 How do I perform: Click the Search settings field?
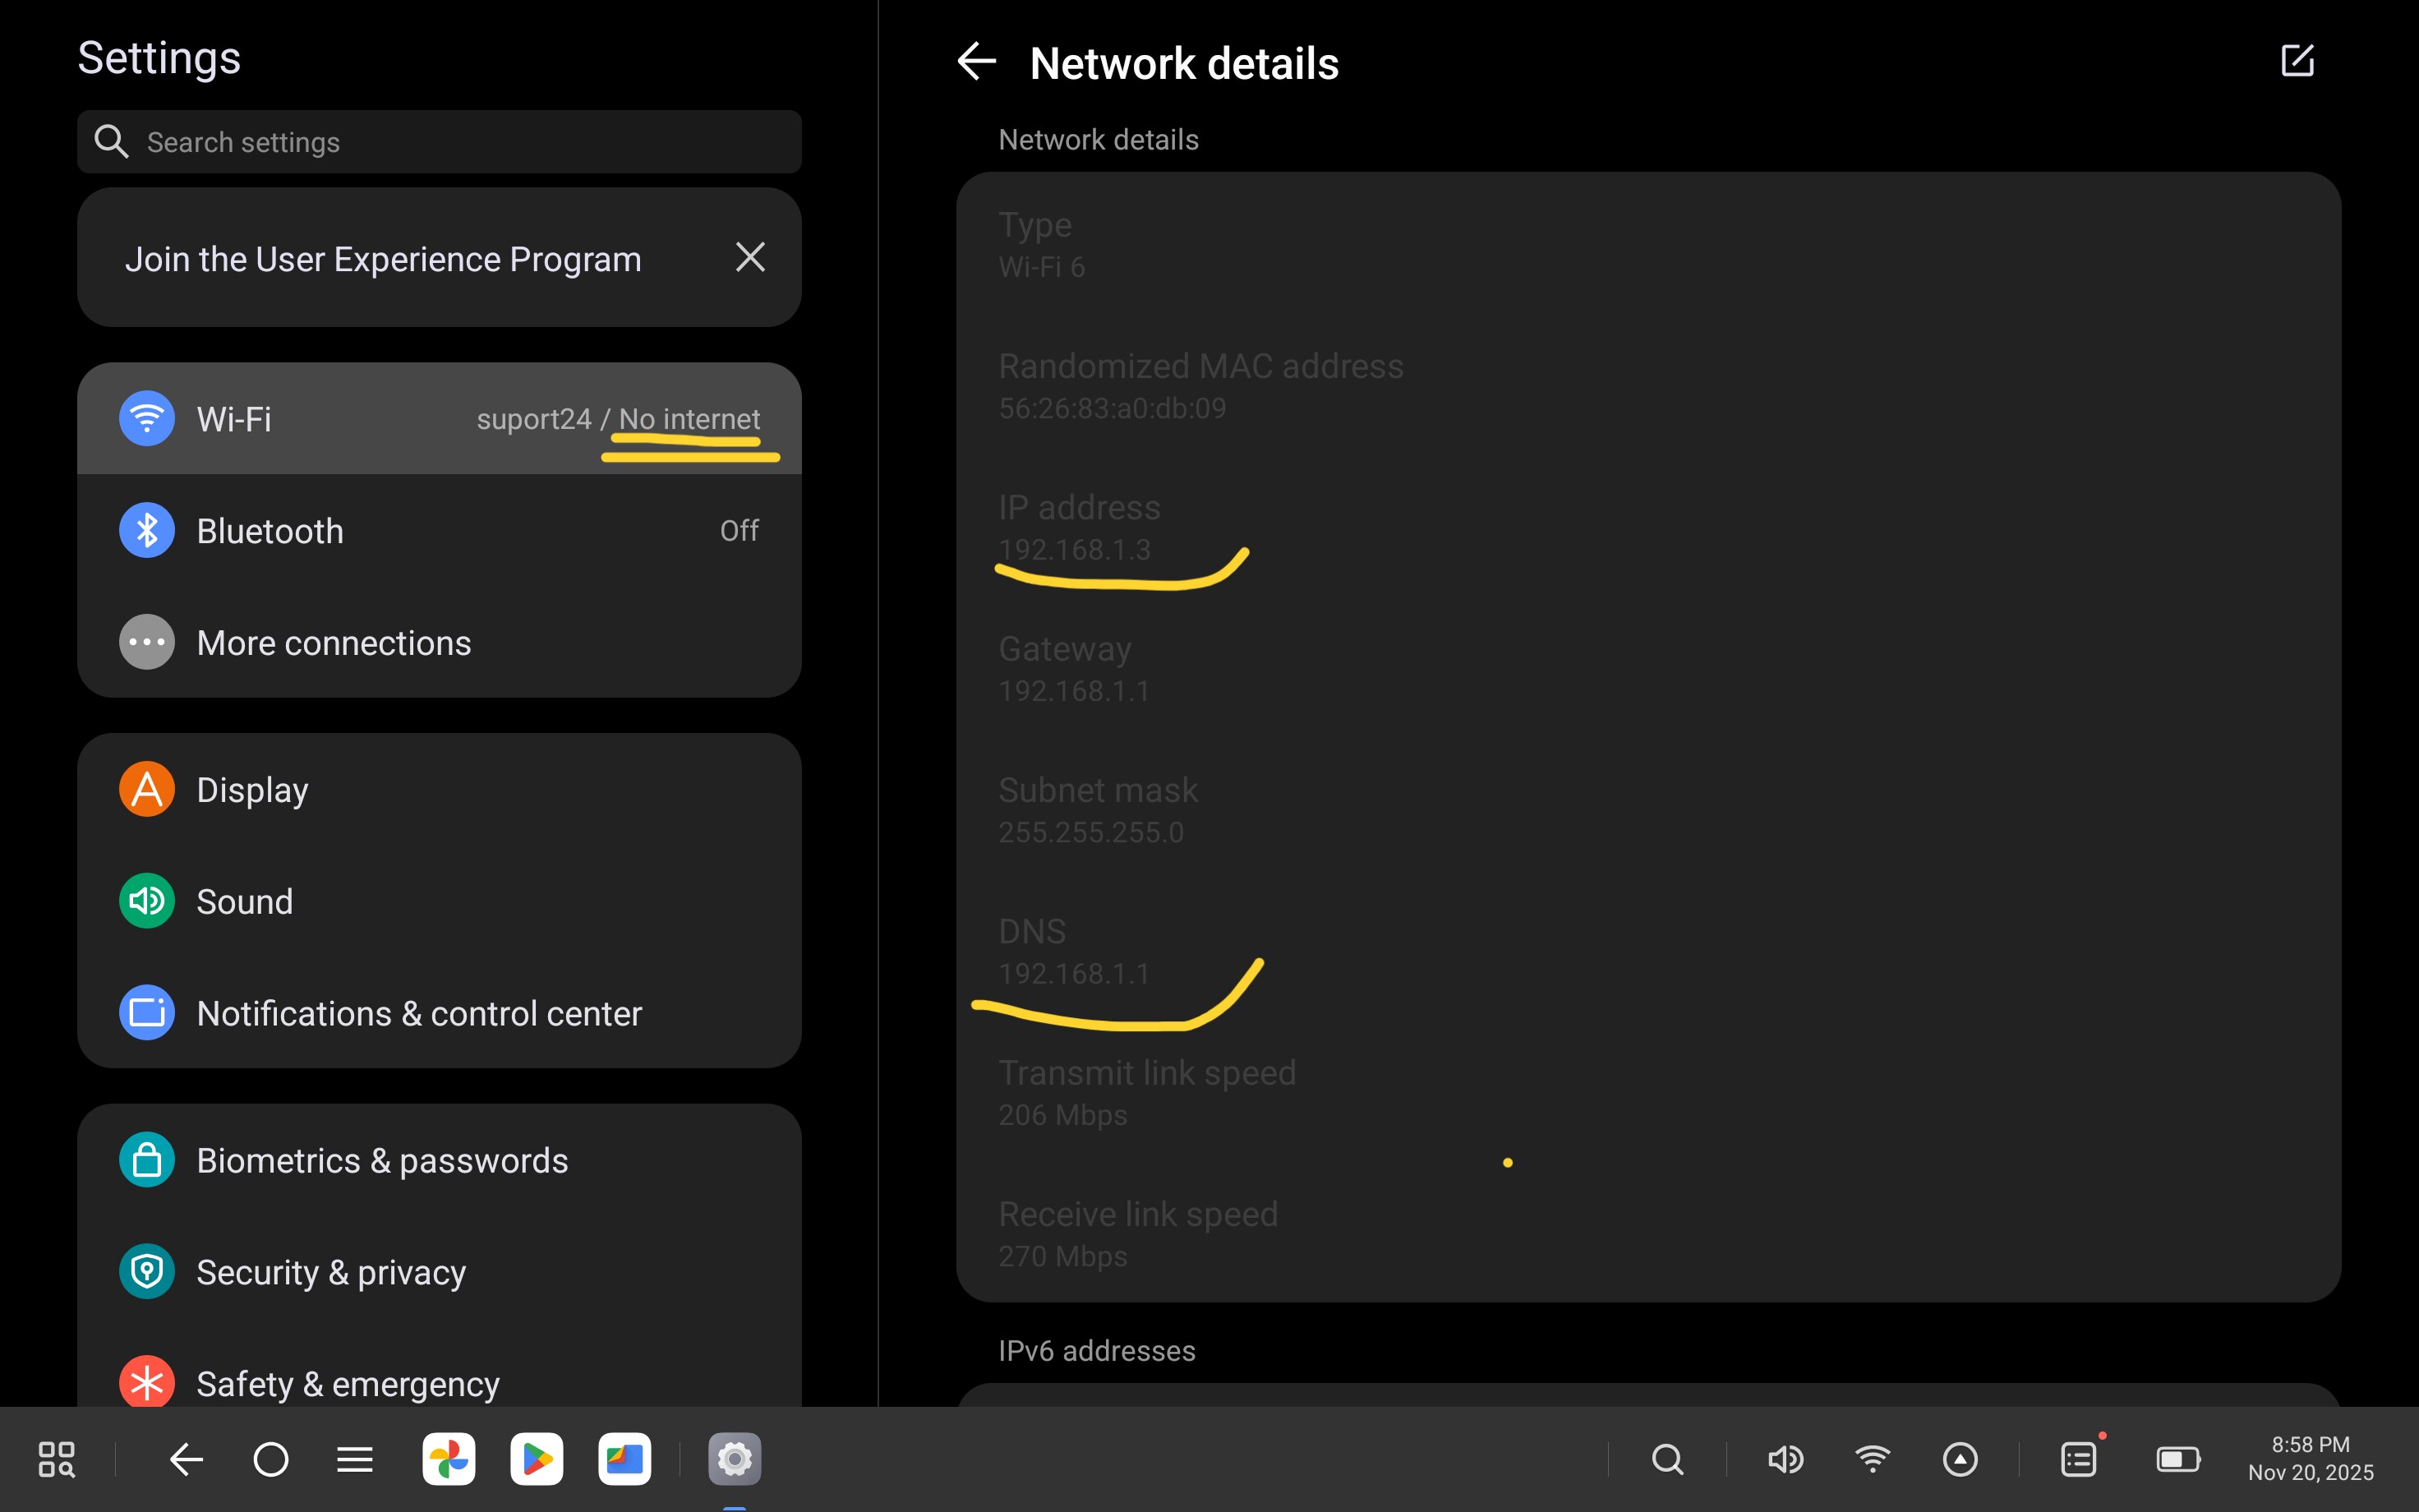click(x=439, y=142)
